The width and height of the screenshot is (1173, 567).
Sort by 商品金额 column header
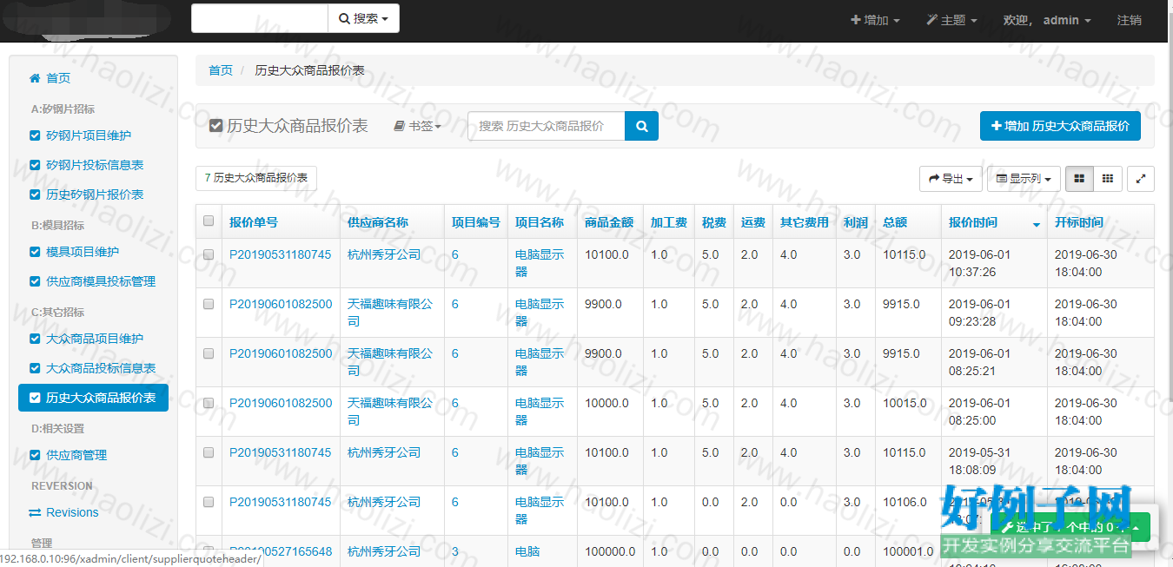[x=609, y=222]
